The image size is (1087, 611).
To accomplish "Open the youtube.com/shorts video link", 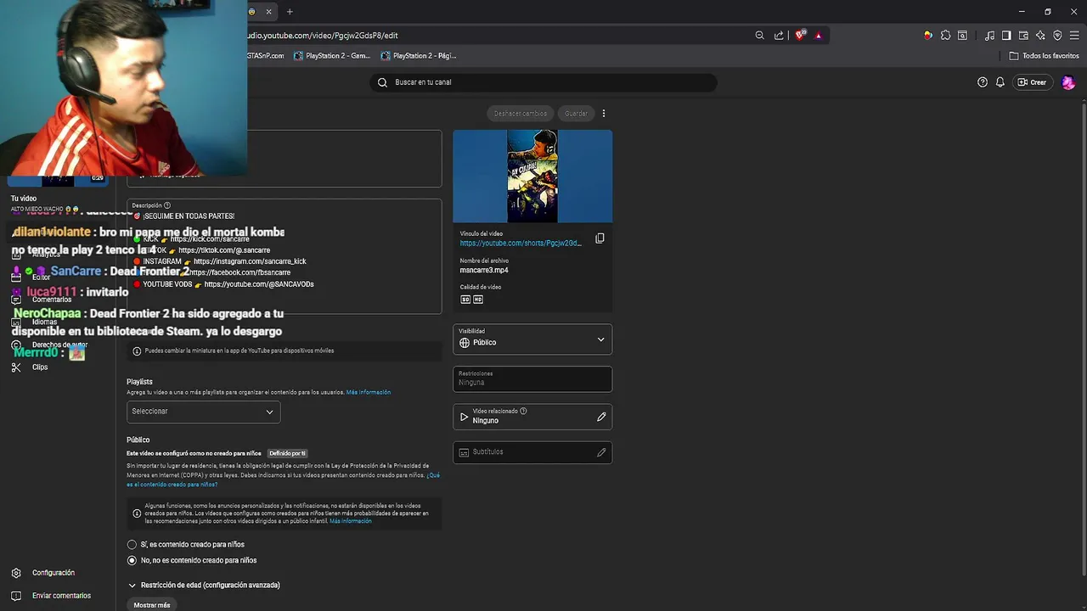I will point(521,244).
